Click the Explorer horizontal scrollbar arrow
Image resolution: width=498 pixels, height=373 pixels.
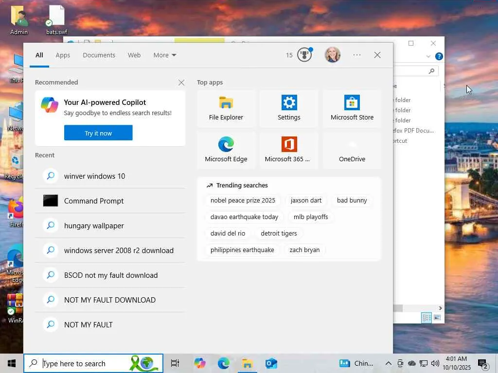[x=440, y=308]
